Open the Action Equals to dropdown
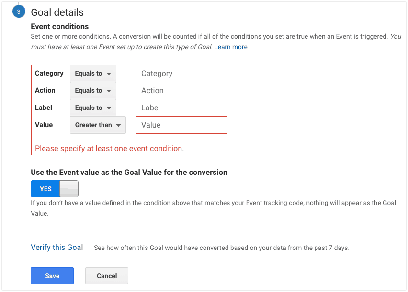Viewport: 408px width, 292px height. point(93,90)
